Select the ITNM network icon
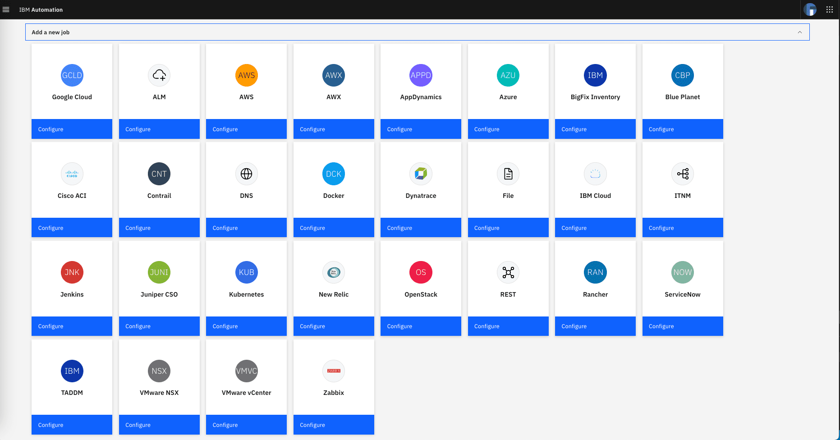840x440 pixels. [682, 174]
